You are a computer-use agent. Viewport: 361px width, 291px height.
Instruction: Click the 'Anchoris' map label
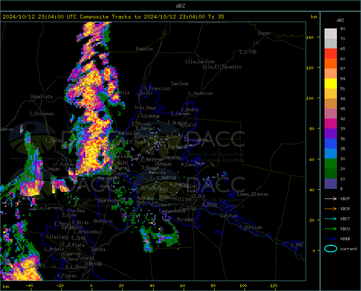coord(103,221)
